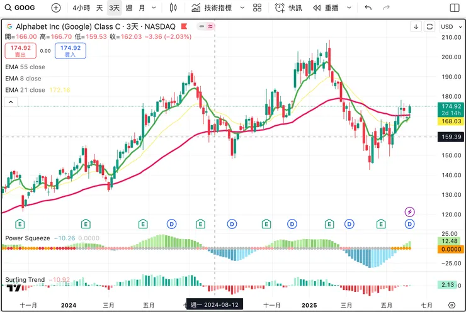Toggle the pink wavy-lines pill button
The width and height of the screenshot is (466, 312).
(x=210, y=26)
